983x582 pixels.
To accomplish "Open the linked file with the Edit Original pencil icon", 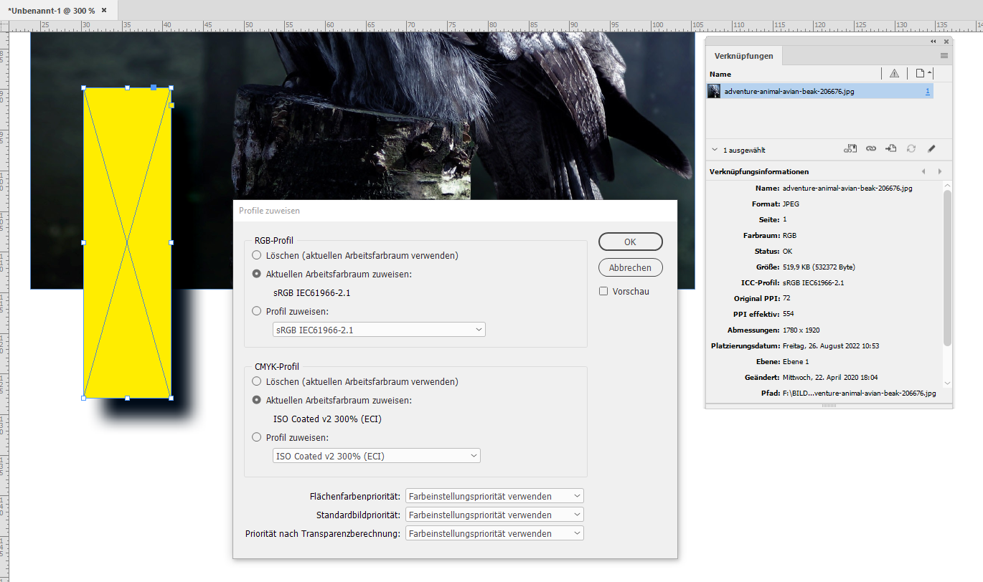I will coord(932,148).
